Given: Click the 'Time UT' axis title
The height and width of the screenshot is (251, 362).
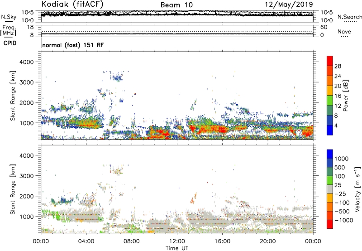Looking at the screenshot, I should tap(177, 248).
